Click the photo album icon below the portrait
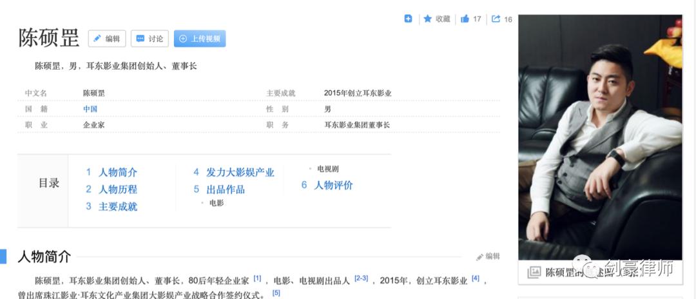This screenshot has width=696, height=299. (x=534, y=272)
